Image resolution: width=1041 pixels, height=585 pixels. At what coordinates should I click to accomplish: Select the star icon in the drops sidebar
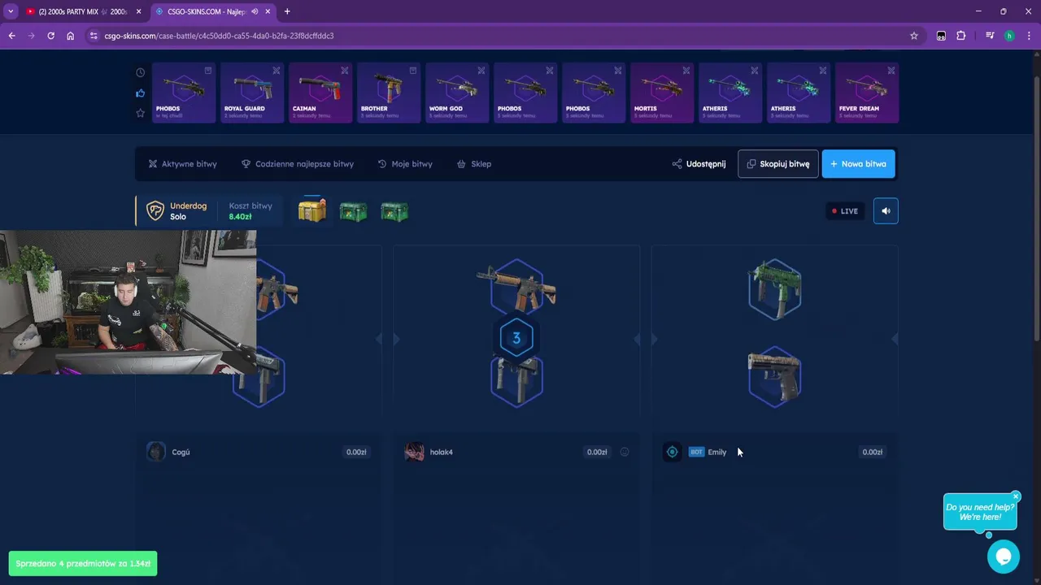[x=140, y=113]
